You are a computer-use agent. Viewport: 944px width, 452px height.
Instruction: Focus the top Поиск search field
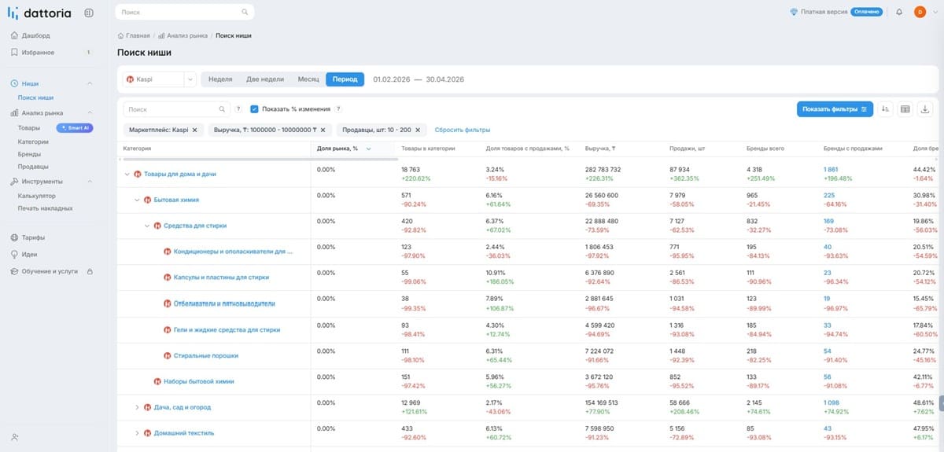pos(185,12)
